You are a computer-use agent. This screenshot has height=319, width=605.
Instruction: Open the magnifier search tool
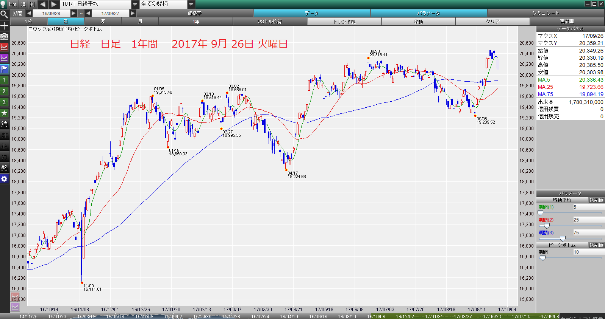[x=4, y=15]
